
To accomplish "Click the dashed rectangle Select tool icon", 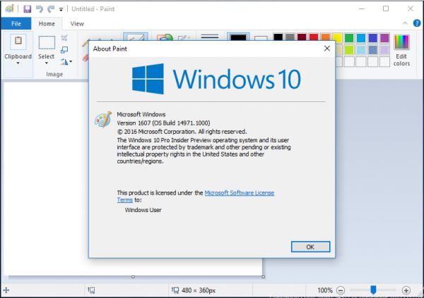I will pyautogui.click(x=47, y=42).
